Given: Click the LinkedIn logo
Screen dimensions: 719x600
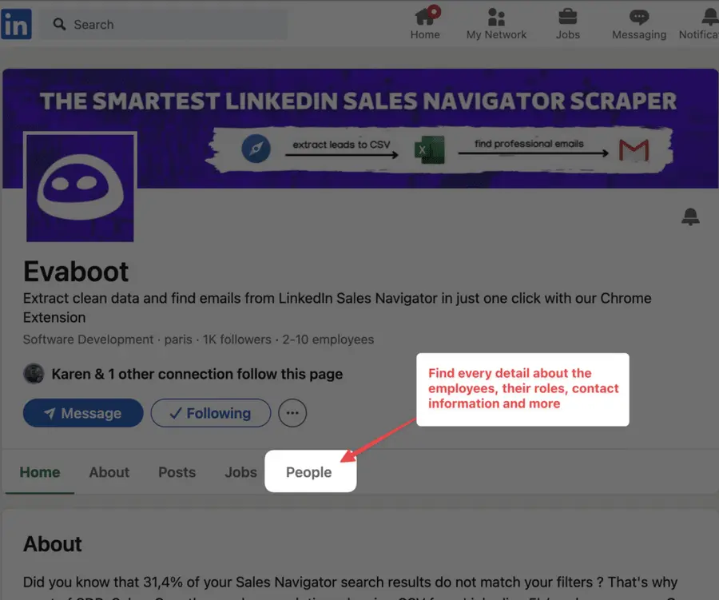Looking at the screenshot, I should point(16,24).
